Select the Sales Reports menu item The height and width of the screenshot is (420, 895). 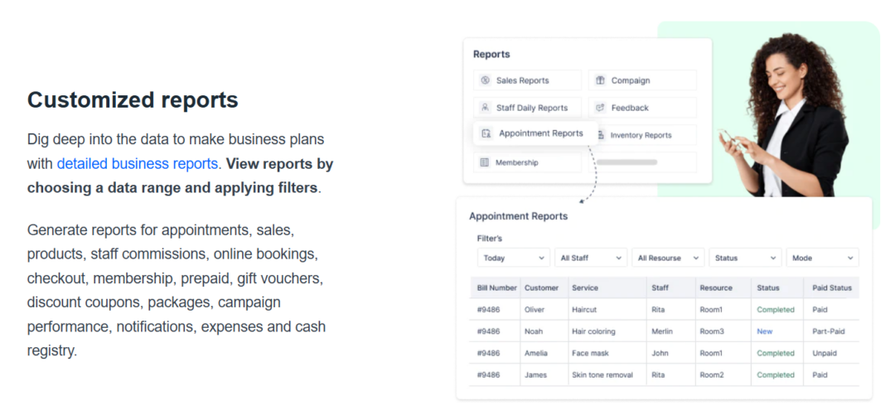522,80
